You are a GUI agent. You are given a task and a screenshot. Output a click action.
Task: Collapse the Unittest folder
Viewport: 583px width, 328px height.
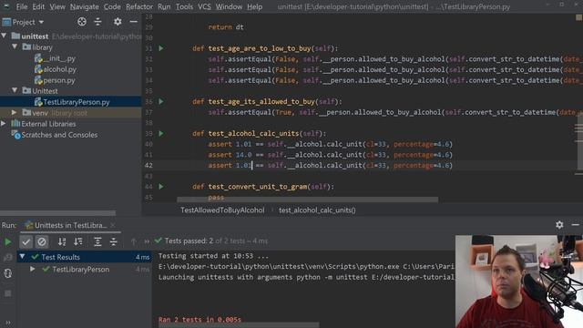(x=15, y=90)
